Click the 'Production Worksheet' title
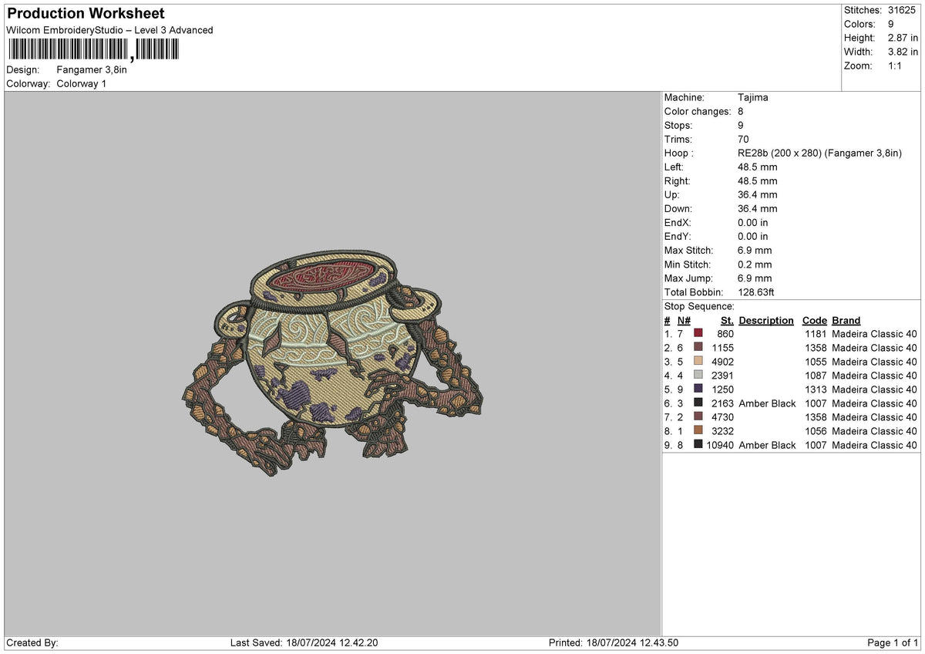925x654 pixels. click(x=86, y=14)
